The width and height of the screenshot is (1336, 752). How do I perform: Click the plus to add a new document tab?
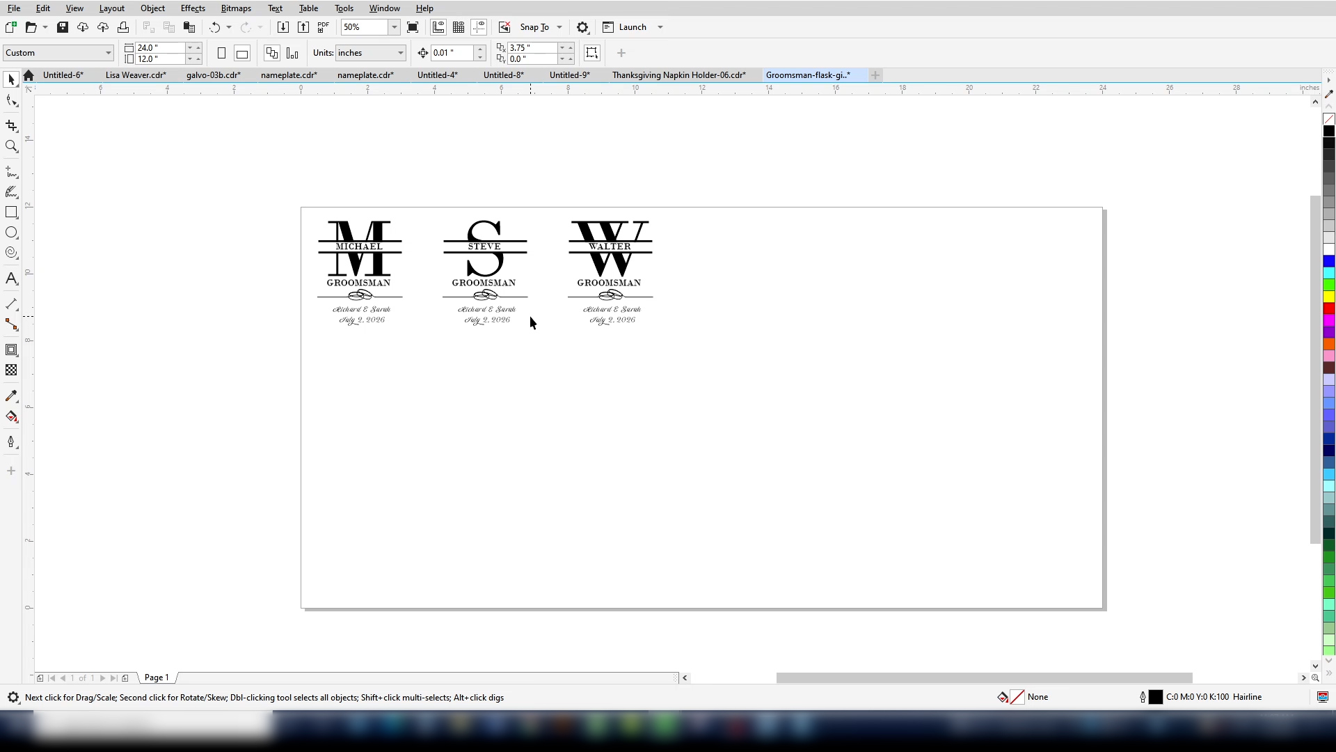tap(875, 75)
